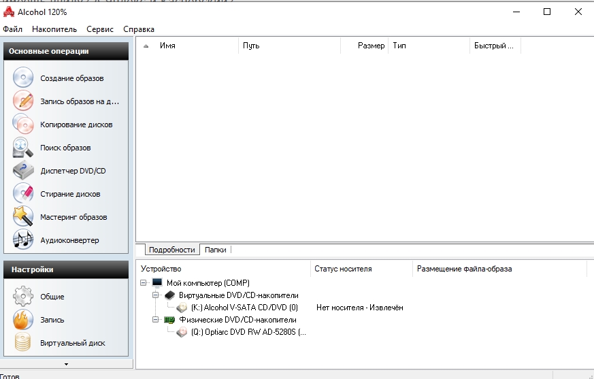Collapse the Физические DVD/CD-накопители node
This screenshot has height=379, width=594.
click(155, 320)
